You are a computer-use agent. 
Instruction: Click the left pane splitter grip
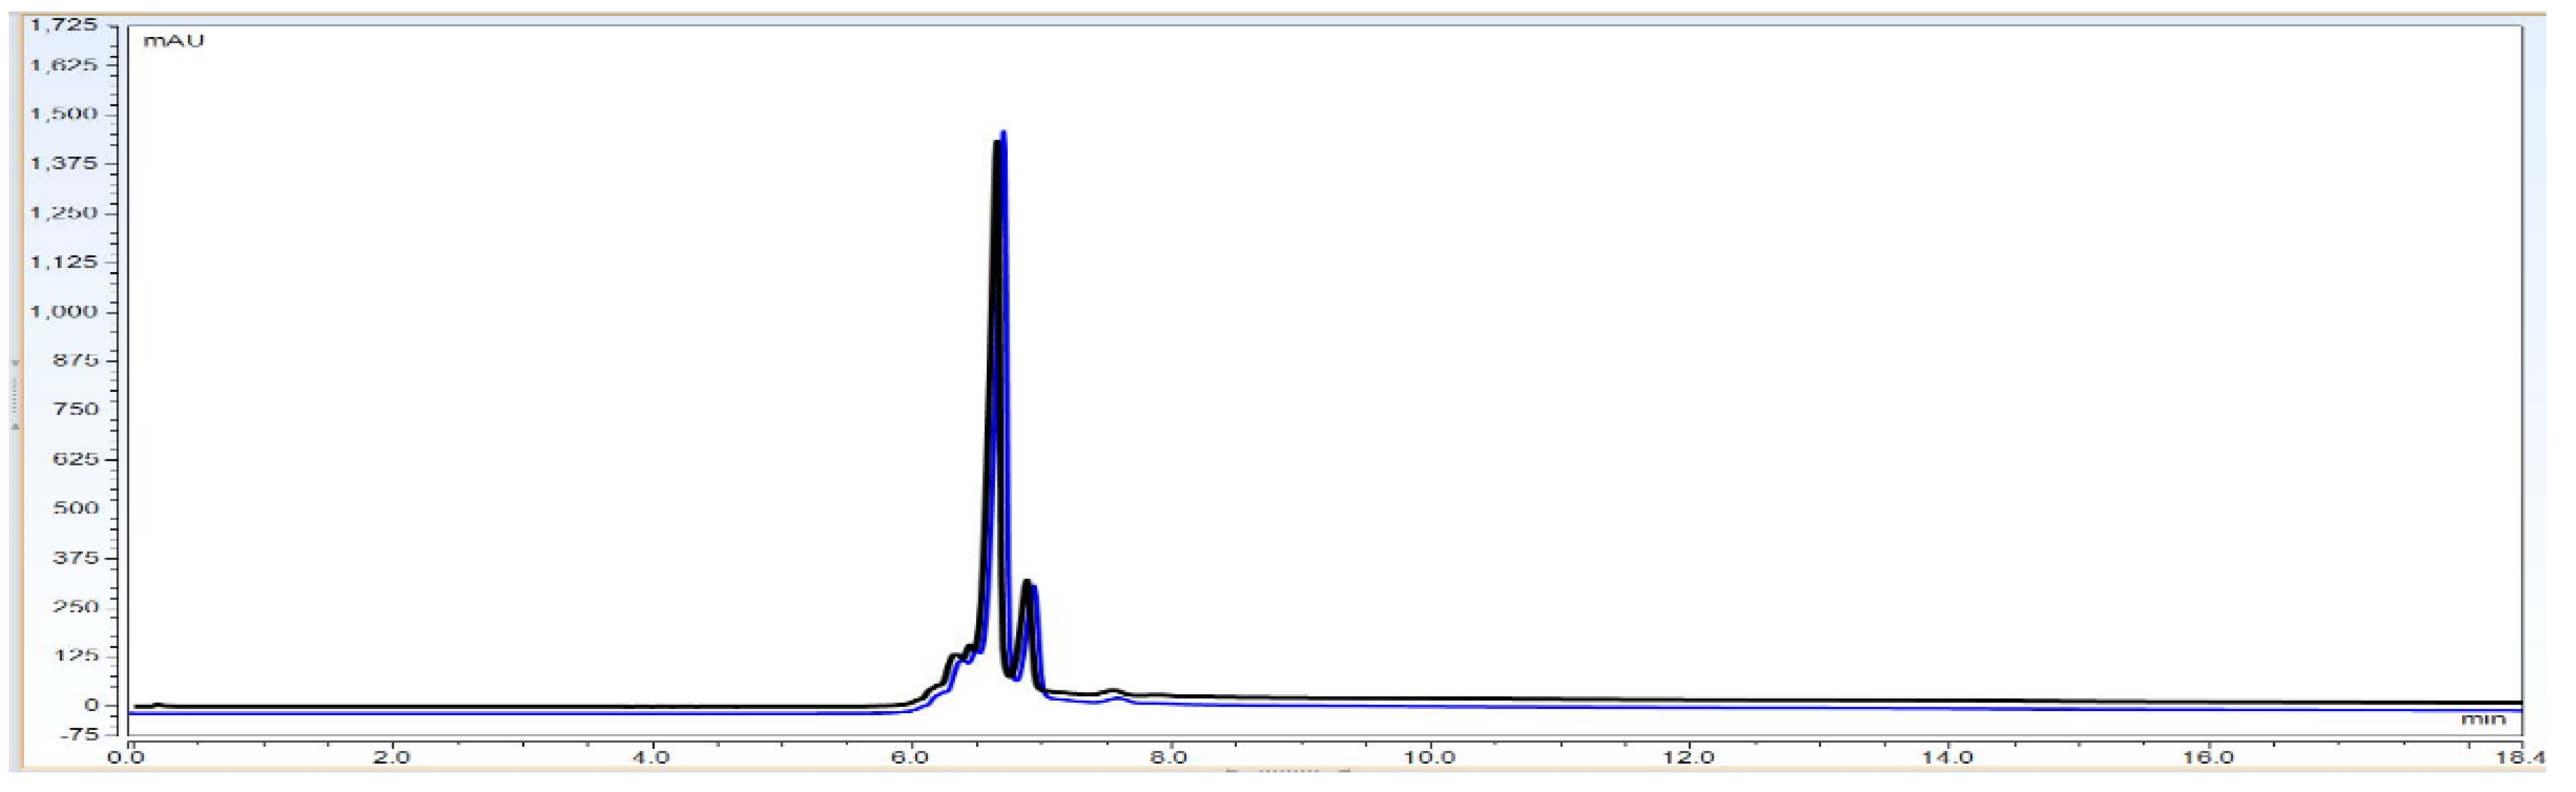(x=15, y=395)
